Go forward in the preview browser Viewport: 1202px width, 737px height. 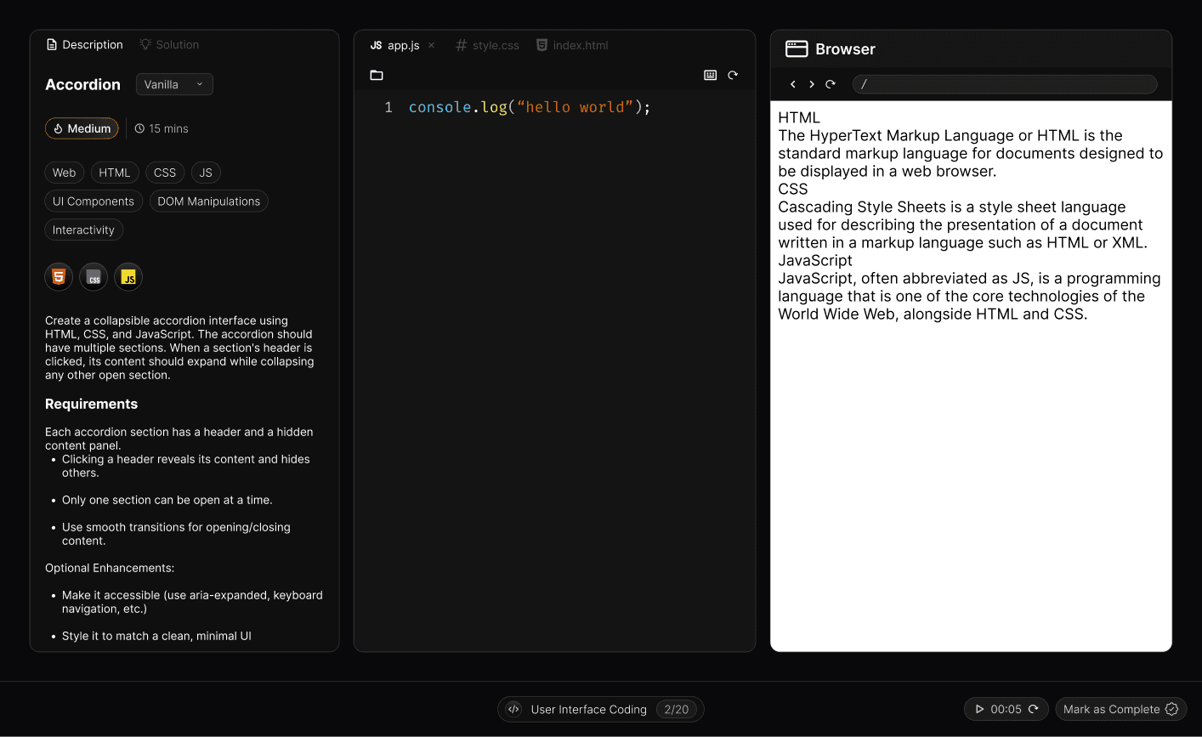812,84
